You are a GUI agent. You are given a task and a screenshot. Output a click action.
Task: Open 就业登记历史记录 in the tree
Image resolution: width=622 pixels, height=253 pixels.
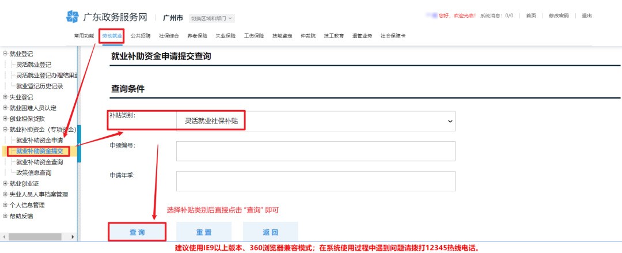[x=40, y=86]
